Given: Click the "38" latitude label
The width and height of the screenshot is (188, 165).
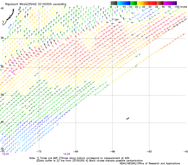Looking at the screenshot, I should coord(2,38).
